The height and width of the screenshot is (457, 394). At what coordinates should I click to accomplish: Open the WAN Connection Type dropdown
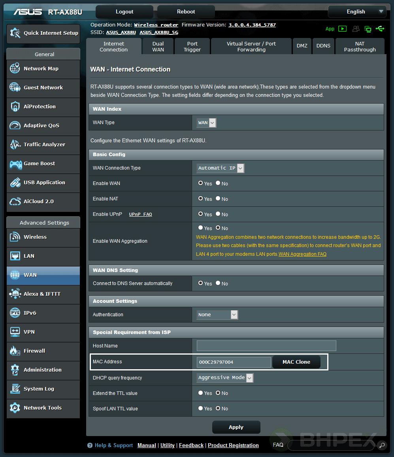click(x=221, y=168)
